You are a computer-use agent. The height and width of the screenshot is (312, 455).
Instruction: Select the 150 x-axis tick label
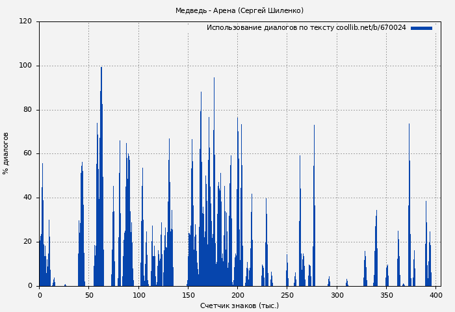click(188, 294)
